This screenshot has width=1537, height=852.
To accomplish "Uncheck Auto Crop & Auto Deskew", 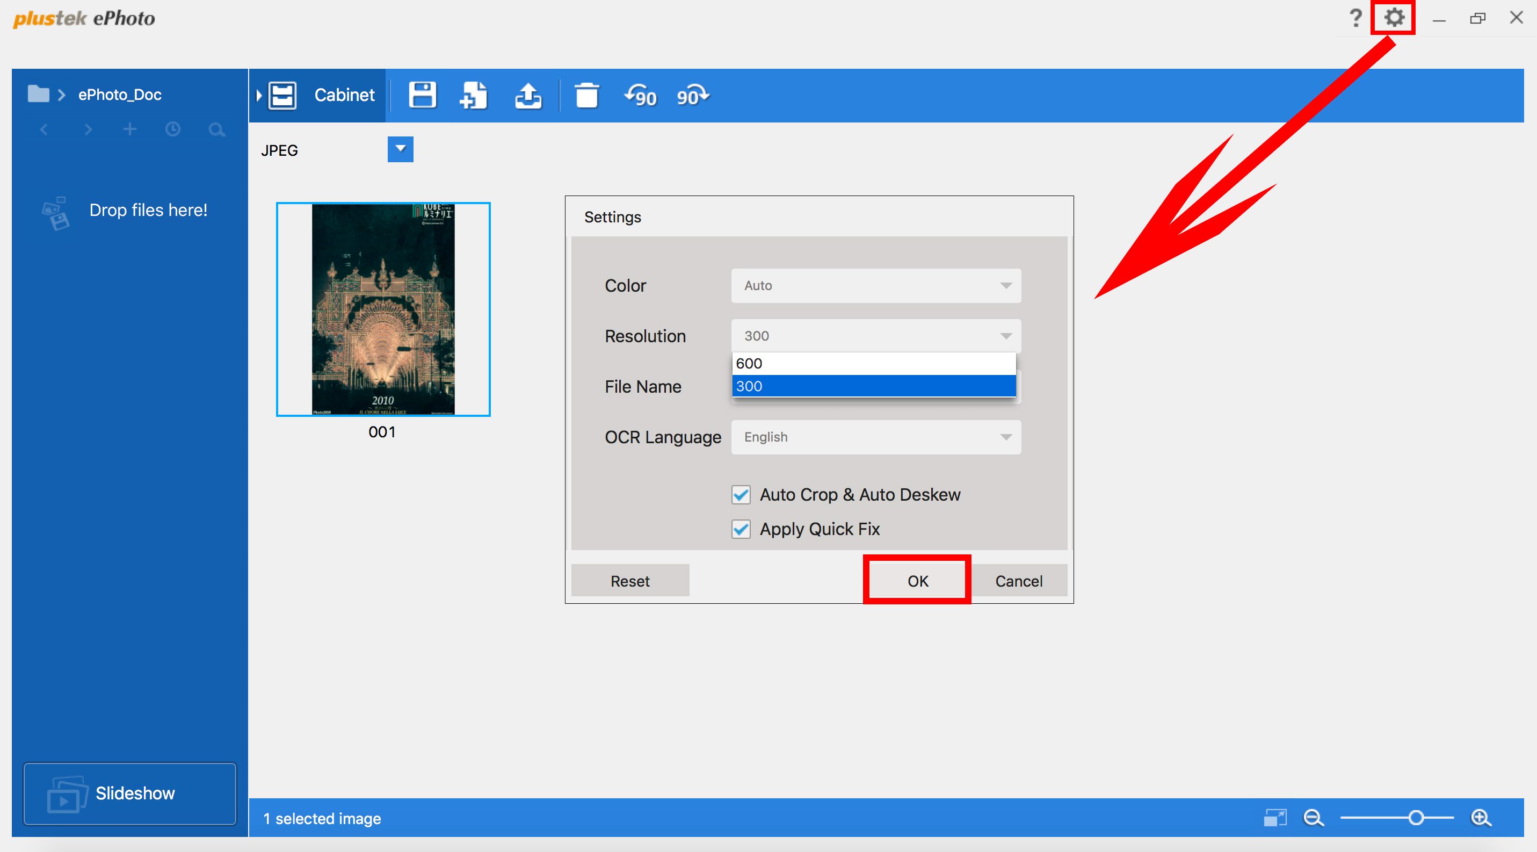I will [x=741, y=495].
